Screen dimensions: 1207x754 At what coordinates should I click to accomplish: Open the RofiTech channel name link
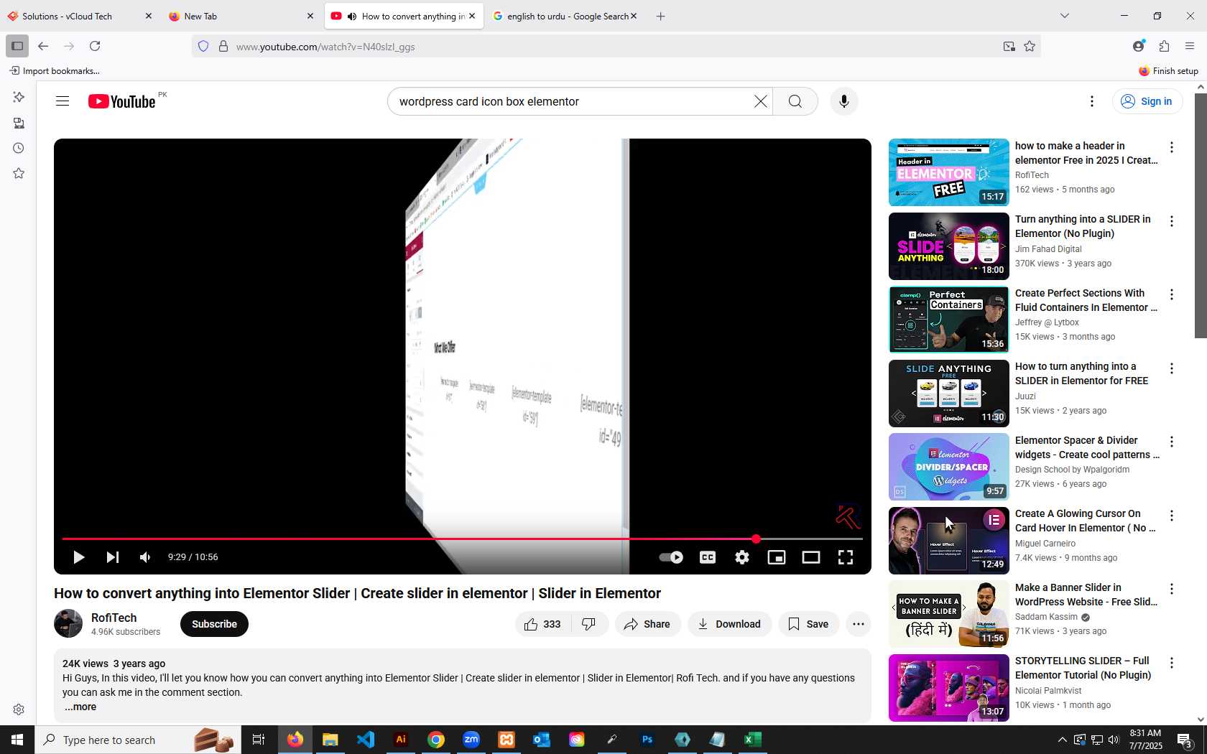[114, 618]
